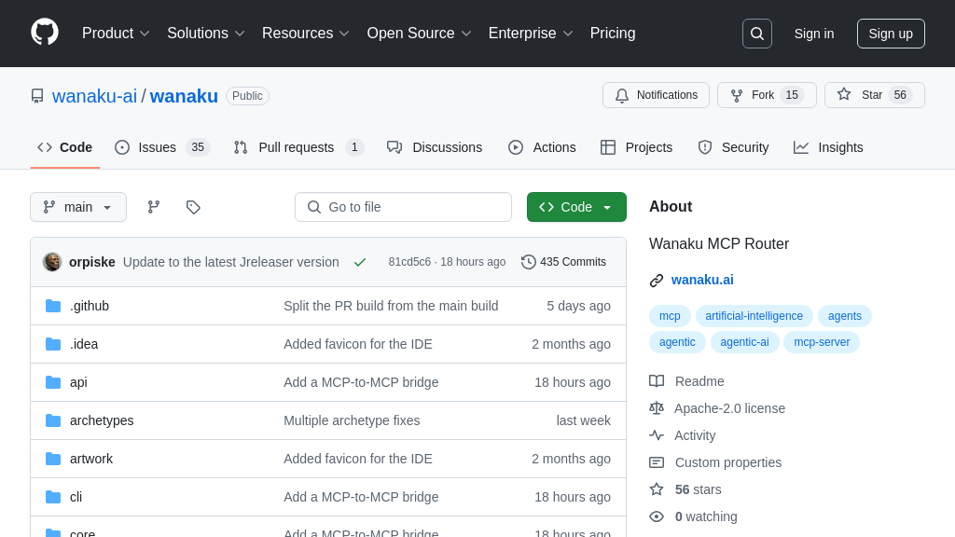
Task: Click the Star icon button
Action: point(843,94)
